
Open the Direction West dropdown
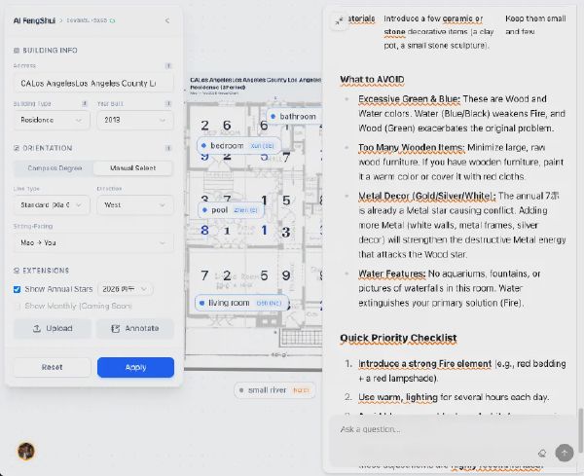(x=135, y=204)
